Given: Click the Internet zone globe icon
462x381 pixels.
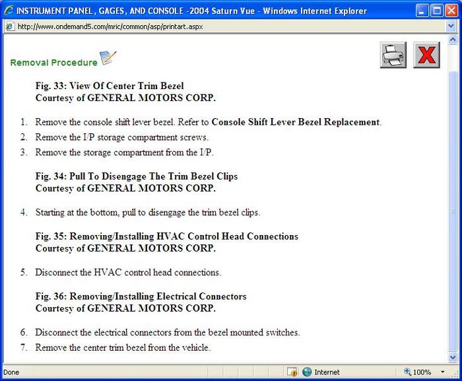Looking at the screenshot, I should click(307, 372).
